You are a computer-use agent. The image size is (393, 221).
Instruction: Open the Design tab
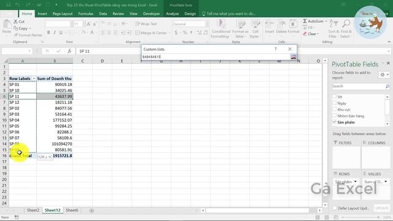(x=190, y=14)
